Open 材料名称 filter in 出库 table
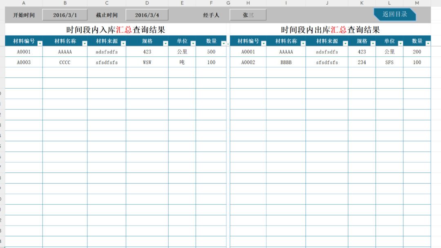Viewport: 441px width, 248px height. (x=303, y=43)
